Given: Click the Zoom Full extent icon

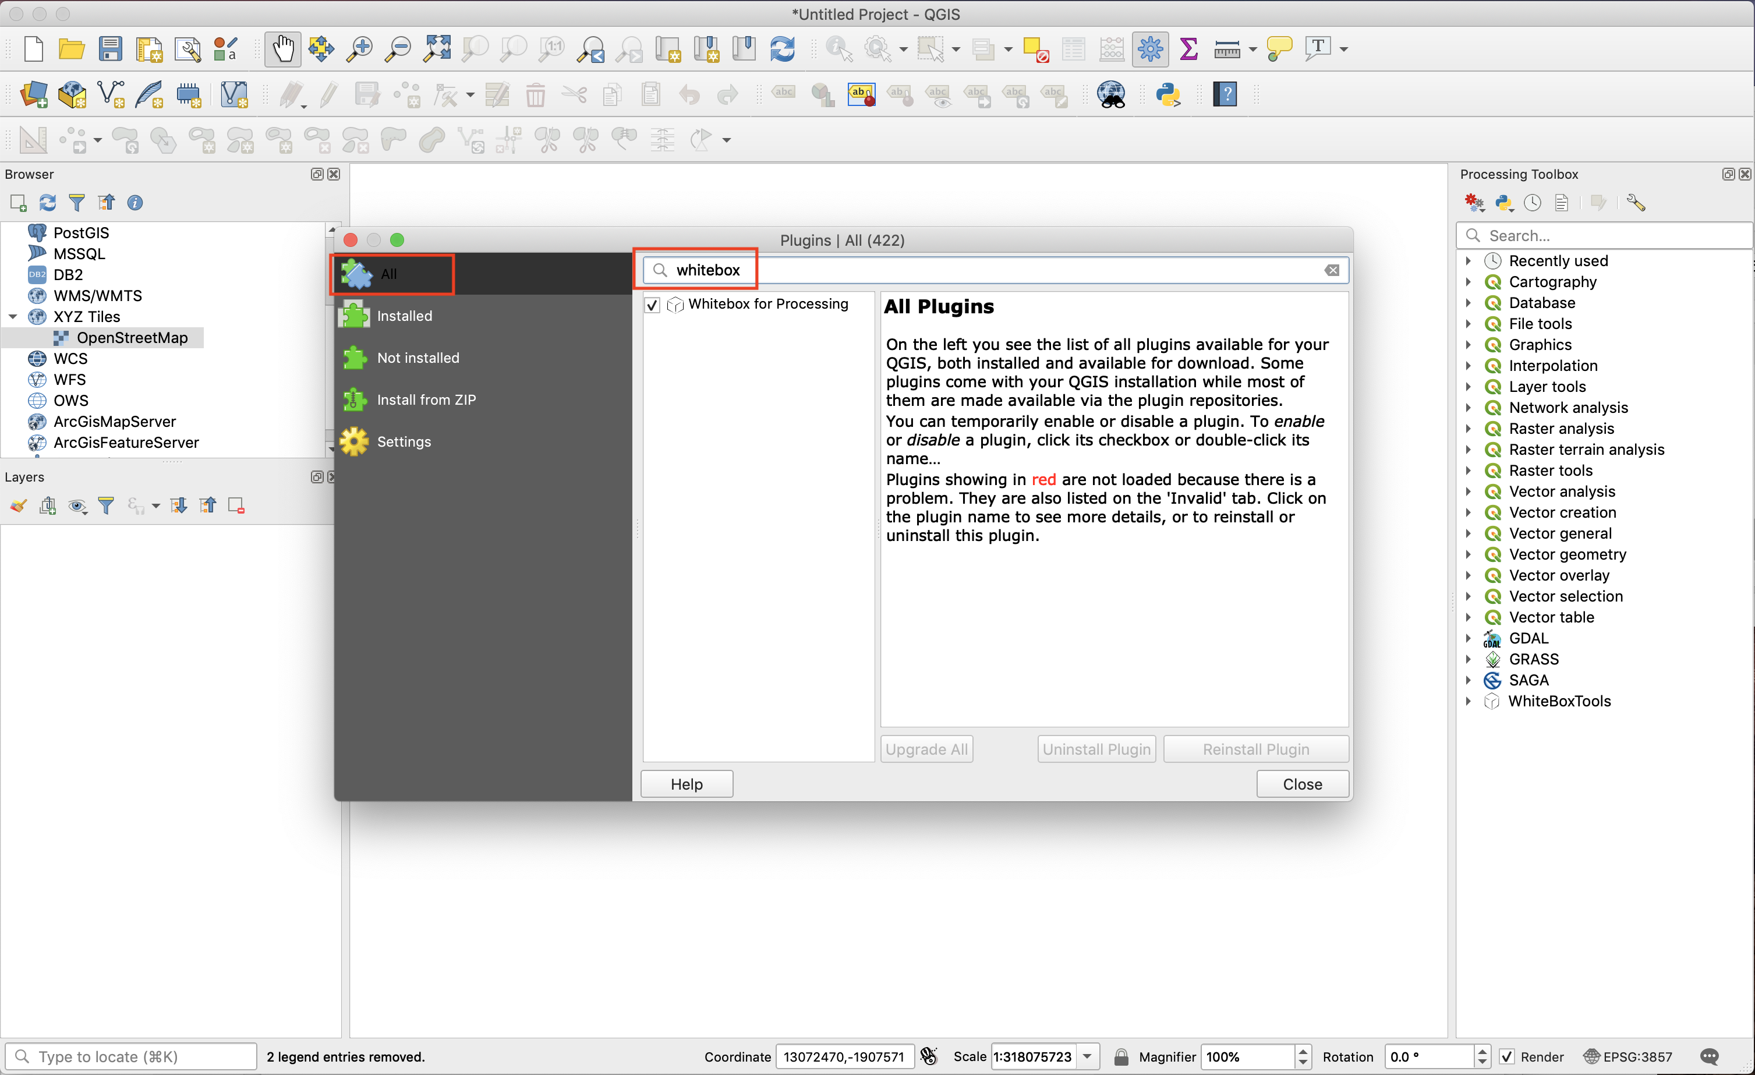Looking at the screenshot, I should tap(437, 49).
